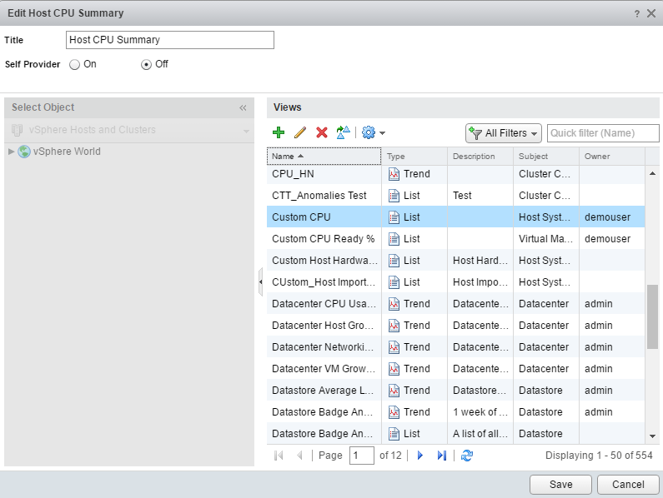The image size is (663, 498).
Task: Open the gear actions menu in Views
Action: coord(373,133)
